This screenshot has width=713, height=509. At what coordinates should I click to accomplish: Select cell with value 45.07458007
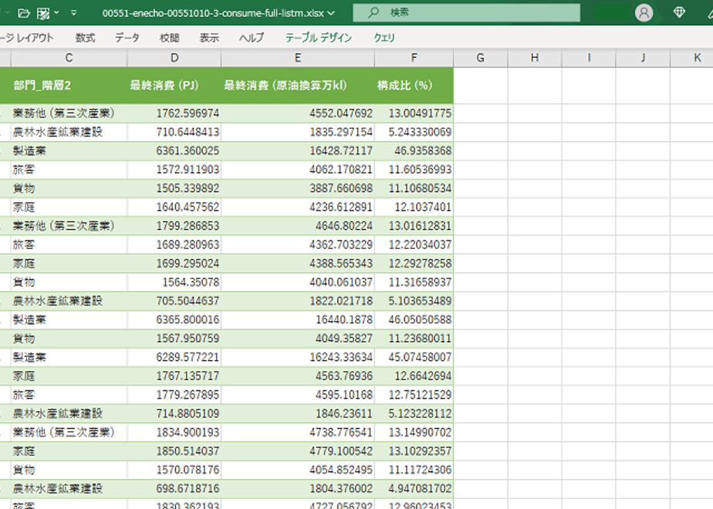(414, 357)
